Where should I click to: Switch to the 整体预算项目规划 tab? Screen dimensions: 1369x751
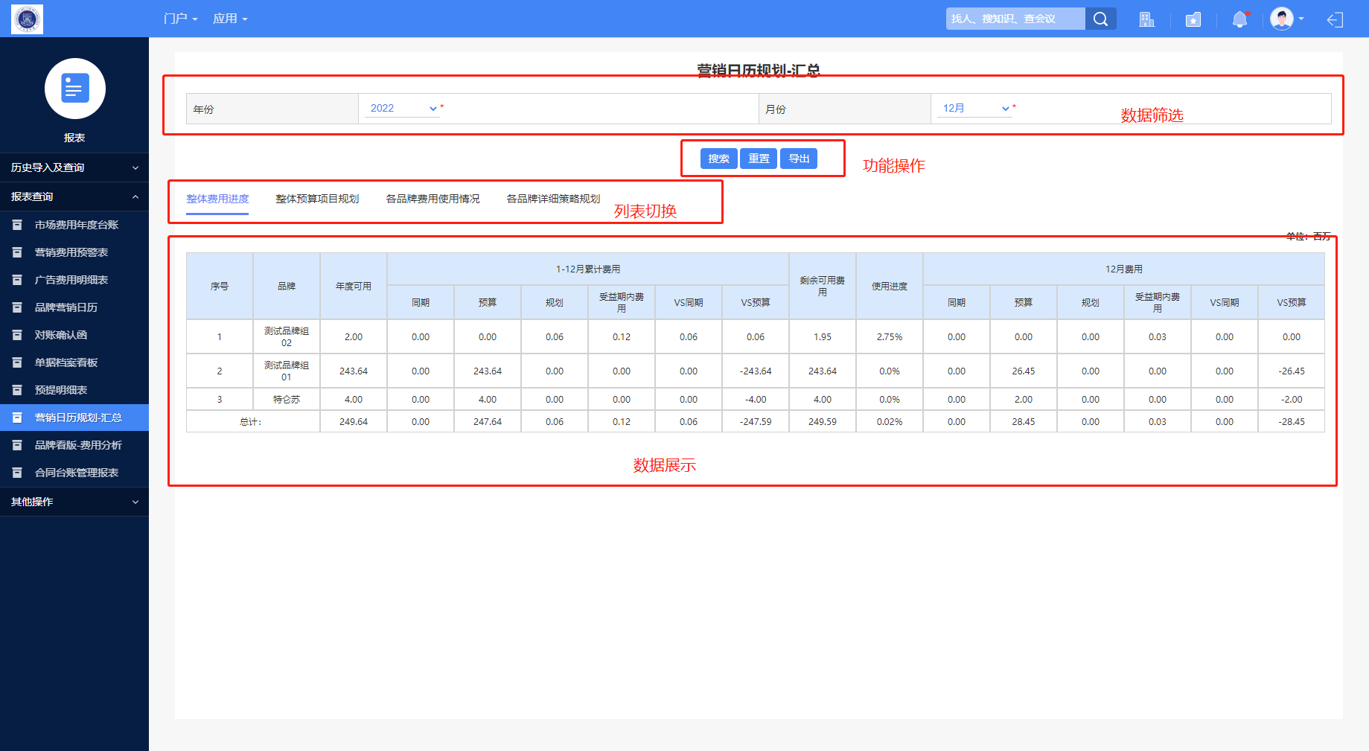point(317,199)
